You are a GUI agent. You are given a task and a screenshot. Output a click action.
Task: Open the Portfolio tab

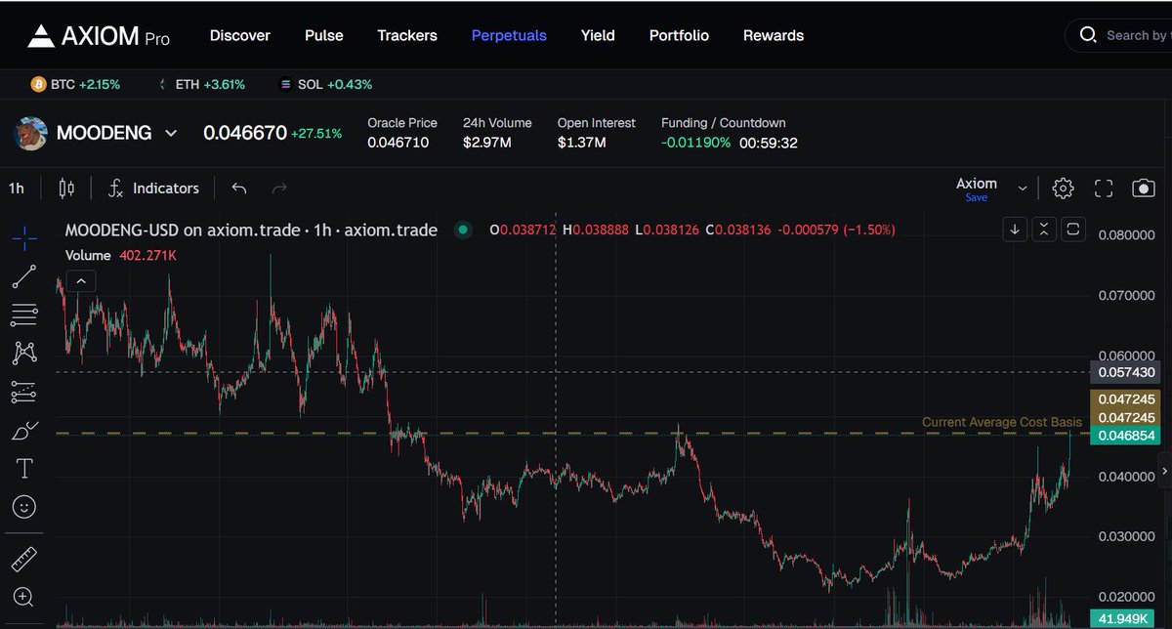[679, 36]
